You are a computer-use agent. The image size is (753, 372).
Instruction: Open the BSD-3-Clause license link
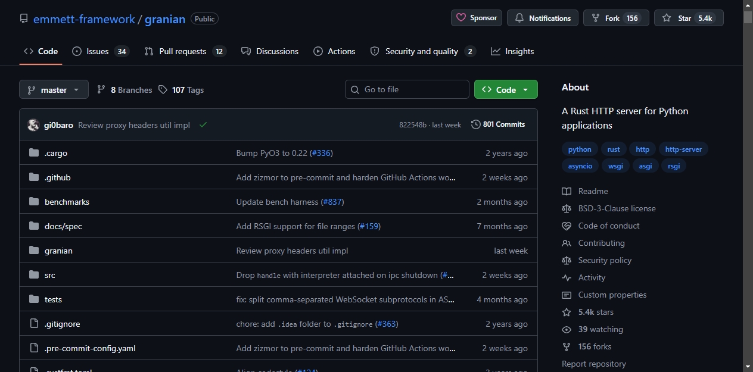[x=609, y=208]
